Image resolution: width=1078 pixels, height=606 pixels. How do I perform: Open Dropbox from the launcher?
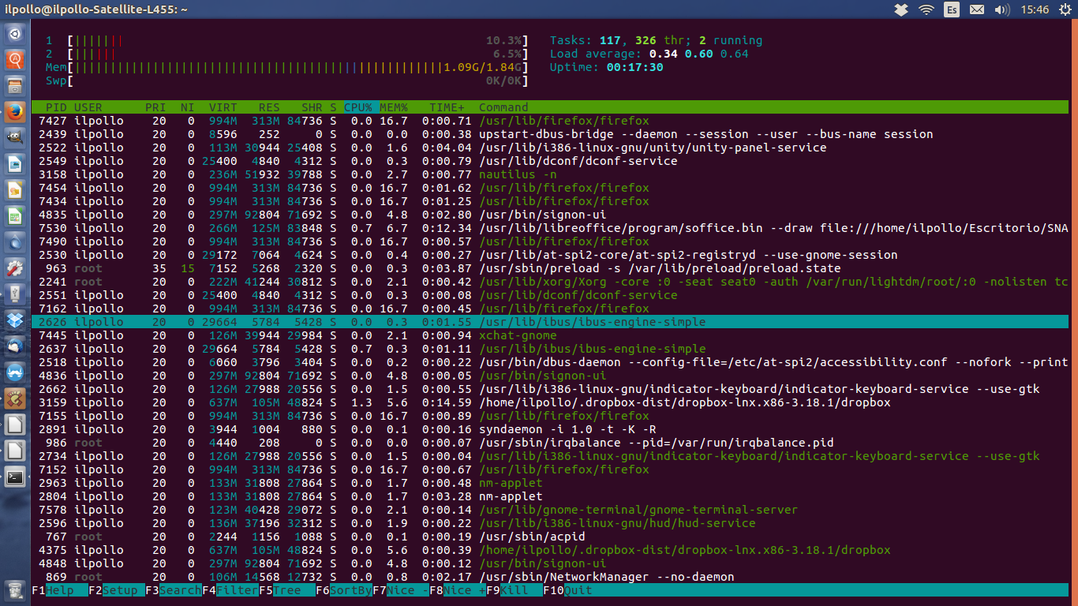pyautogui.click(x=15, y=320)
